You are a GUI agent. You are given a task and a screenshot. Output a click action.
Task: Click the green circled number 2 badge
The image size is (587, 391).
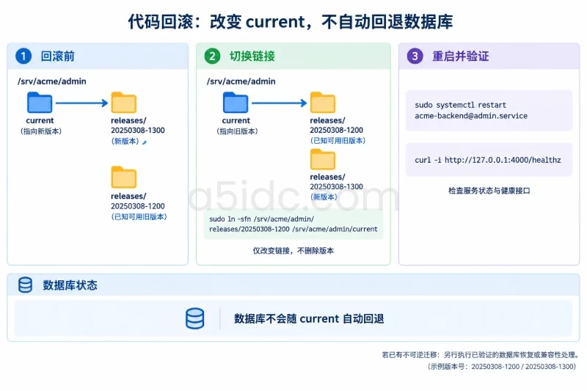click(212, 56)
